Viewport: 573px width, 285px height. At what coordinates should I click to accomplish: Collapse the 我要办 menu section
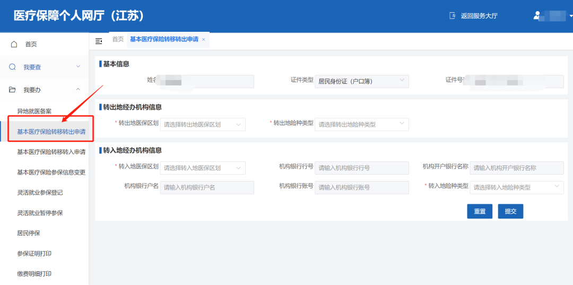click(x=78, y=90)
